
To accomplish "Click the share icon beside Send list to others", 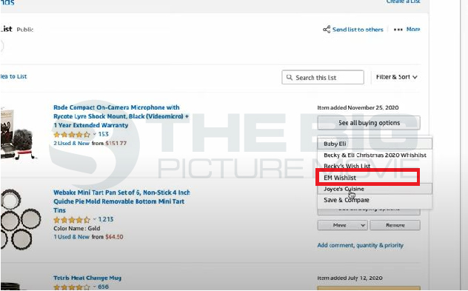I will [x=327, y=30].
